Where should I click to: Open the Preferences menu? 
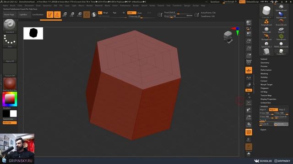tap(125, 5)
